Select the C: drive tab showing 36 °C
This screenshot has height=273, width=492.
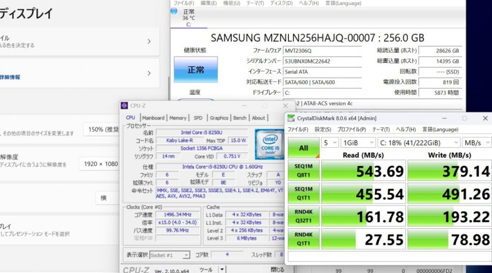point(188,18)
